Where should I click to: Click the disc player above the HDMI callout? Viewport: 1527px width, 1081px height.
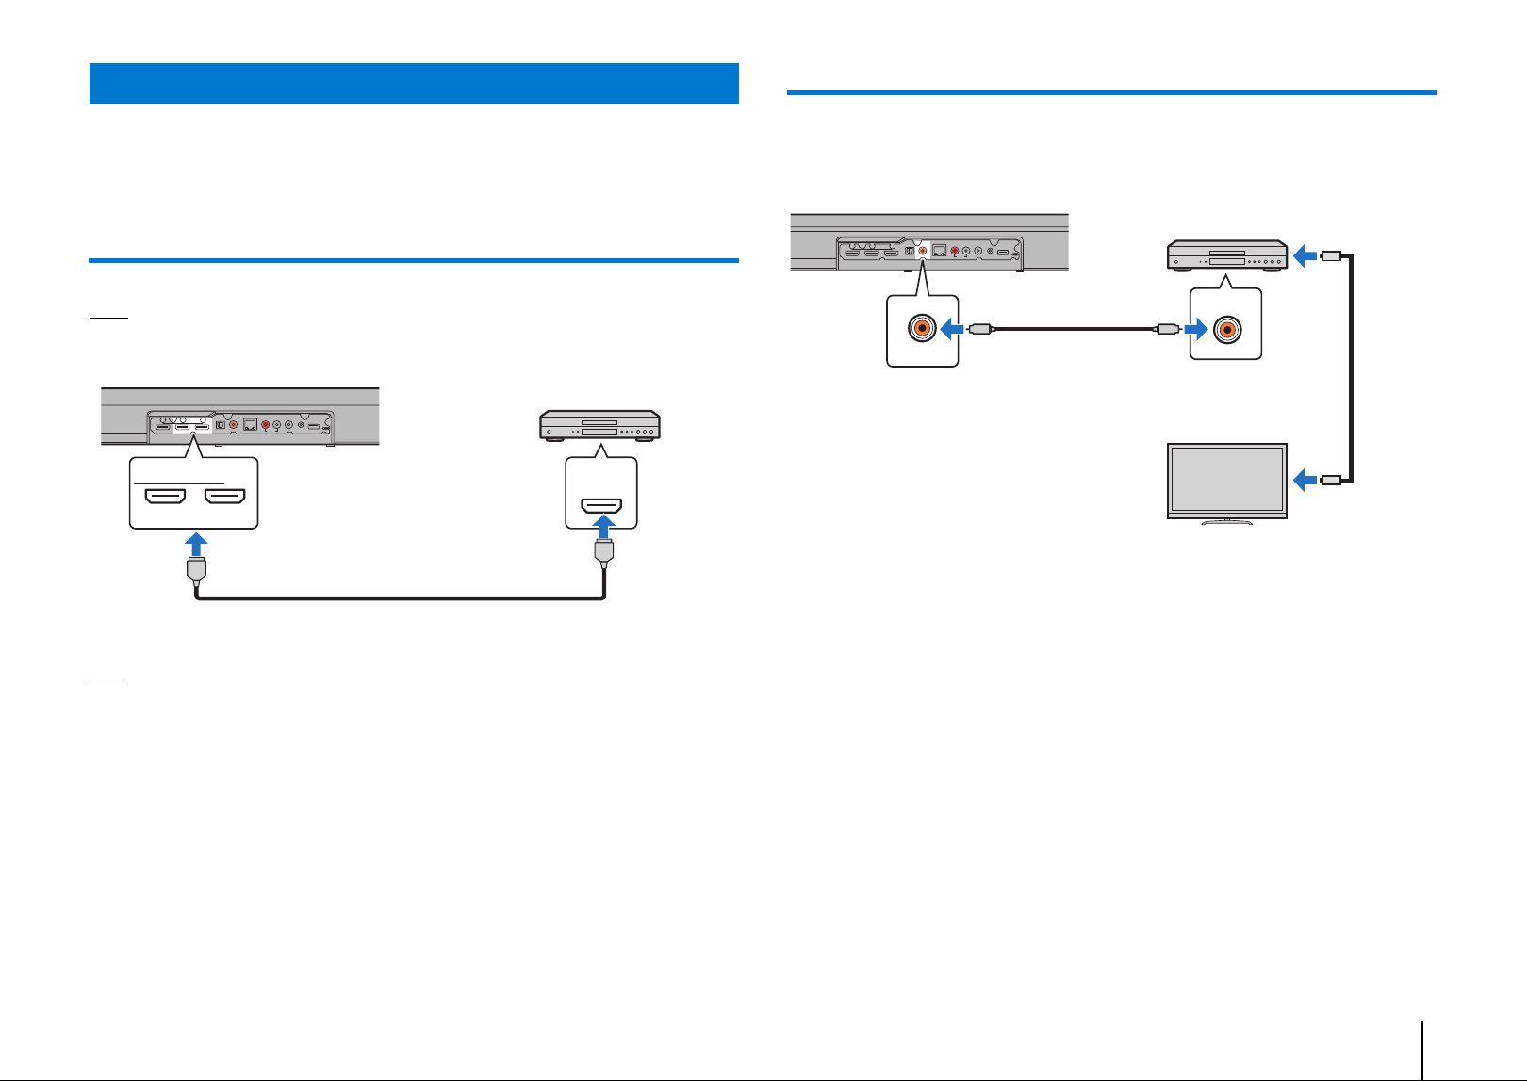point(599,426)
